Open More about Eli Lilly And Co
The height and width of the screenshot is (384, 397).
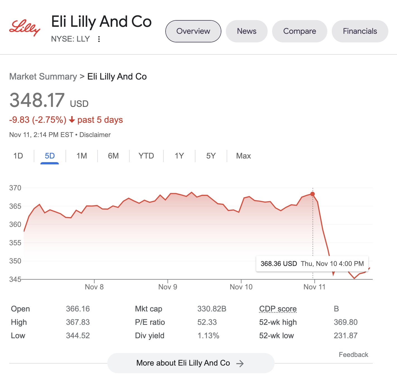[183, 363]
